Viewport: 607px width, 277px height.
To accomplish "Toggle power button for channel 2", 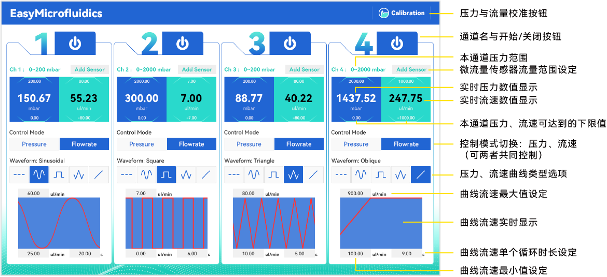I will click(x=182, y=43).
